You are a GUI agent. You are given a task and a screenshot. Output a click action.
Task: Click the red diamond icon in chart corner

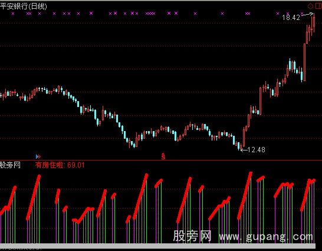310,6
